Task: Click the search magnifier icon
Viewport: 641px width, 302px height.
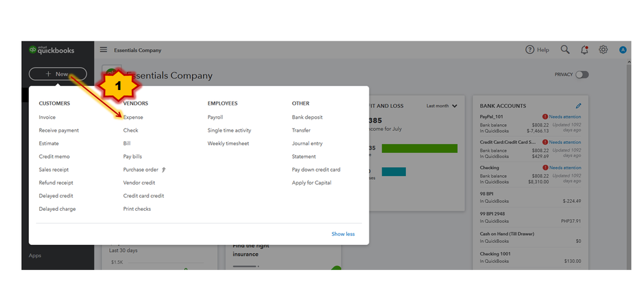Action: coord(565,50)
